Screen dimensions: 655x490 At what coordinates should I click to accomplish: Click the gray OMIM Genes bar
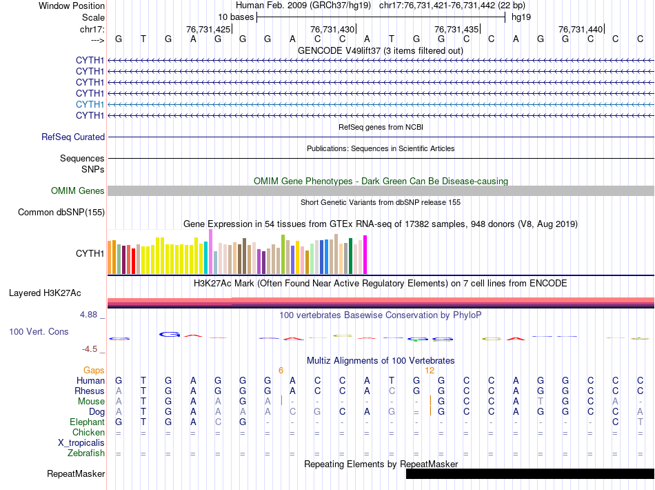point(380,191)
